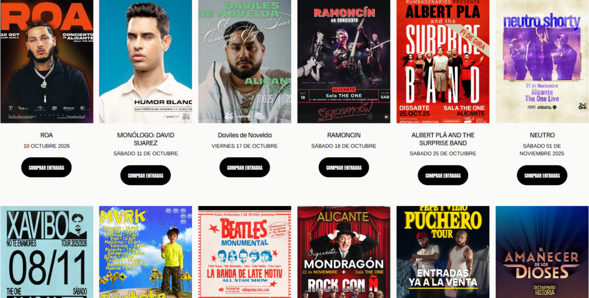Open the Puchero Tour poster
Screen dimensions: 589x298
[x=443, y=252]
